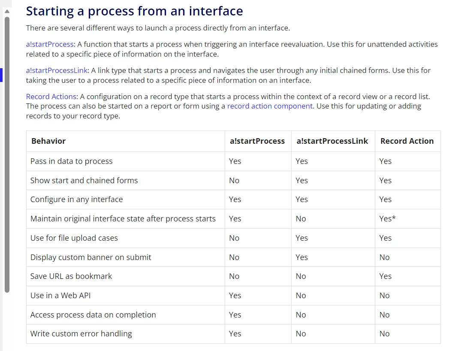Follow the Record Actions link
Screen dimensions: 455x351
(51, 97)
